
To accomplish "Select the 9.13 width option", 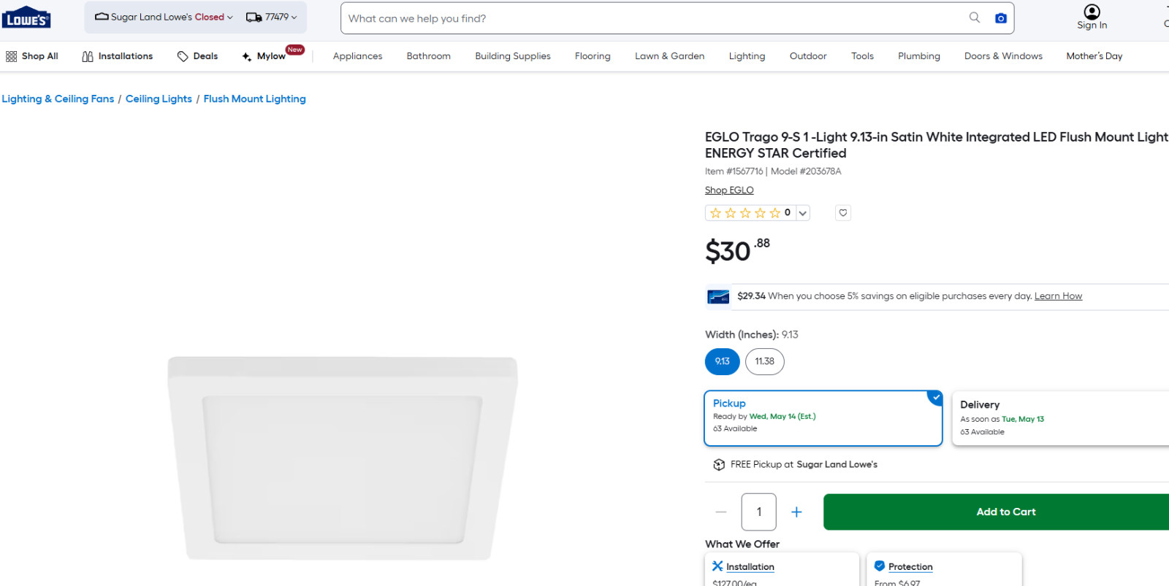I will coord(723,361).
